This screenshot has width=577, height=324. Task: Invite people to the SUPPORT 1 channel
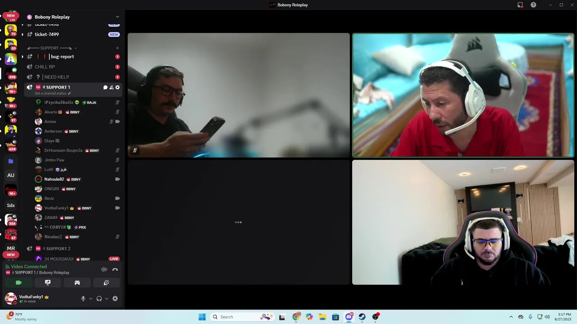[x=111, y=87]
